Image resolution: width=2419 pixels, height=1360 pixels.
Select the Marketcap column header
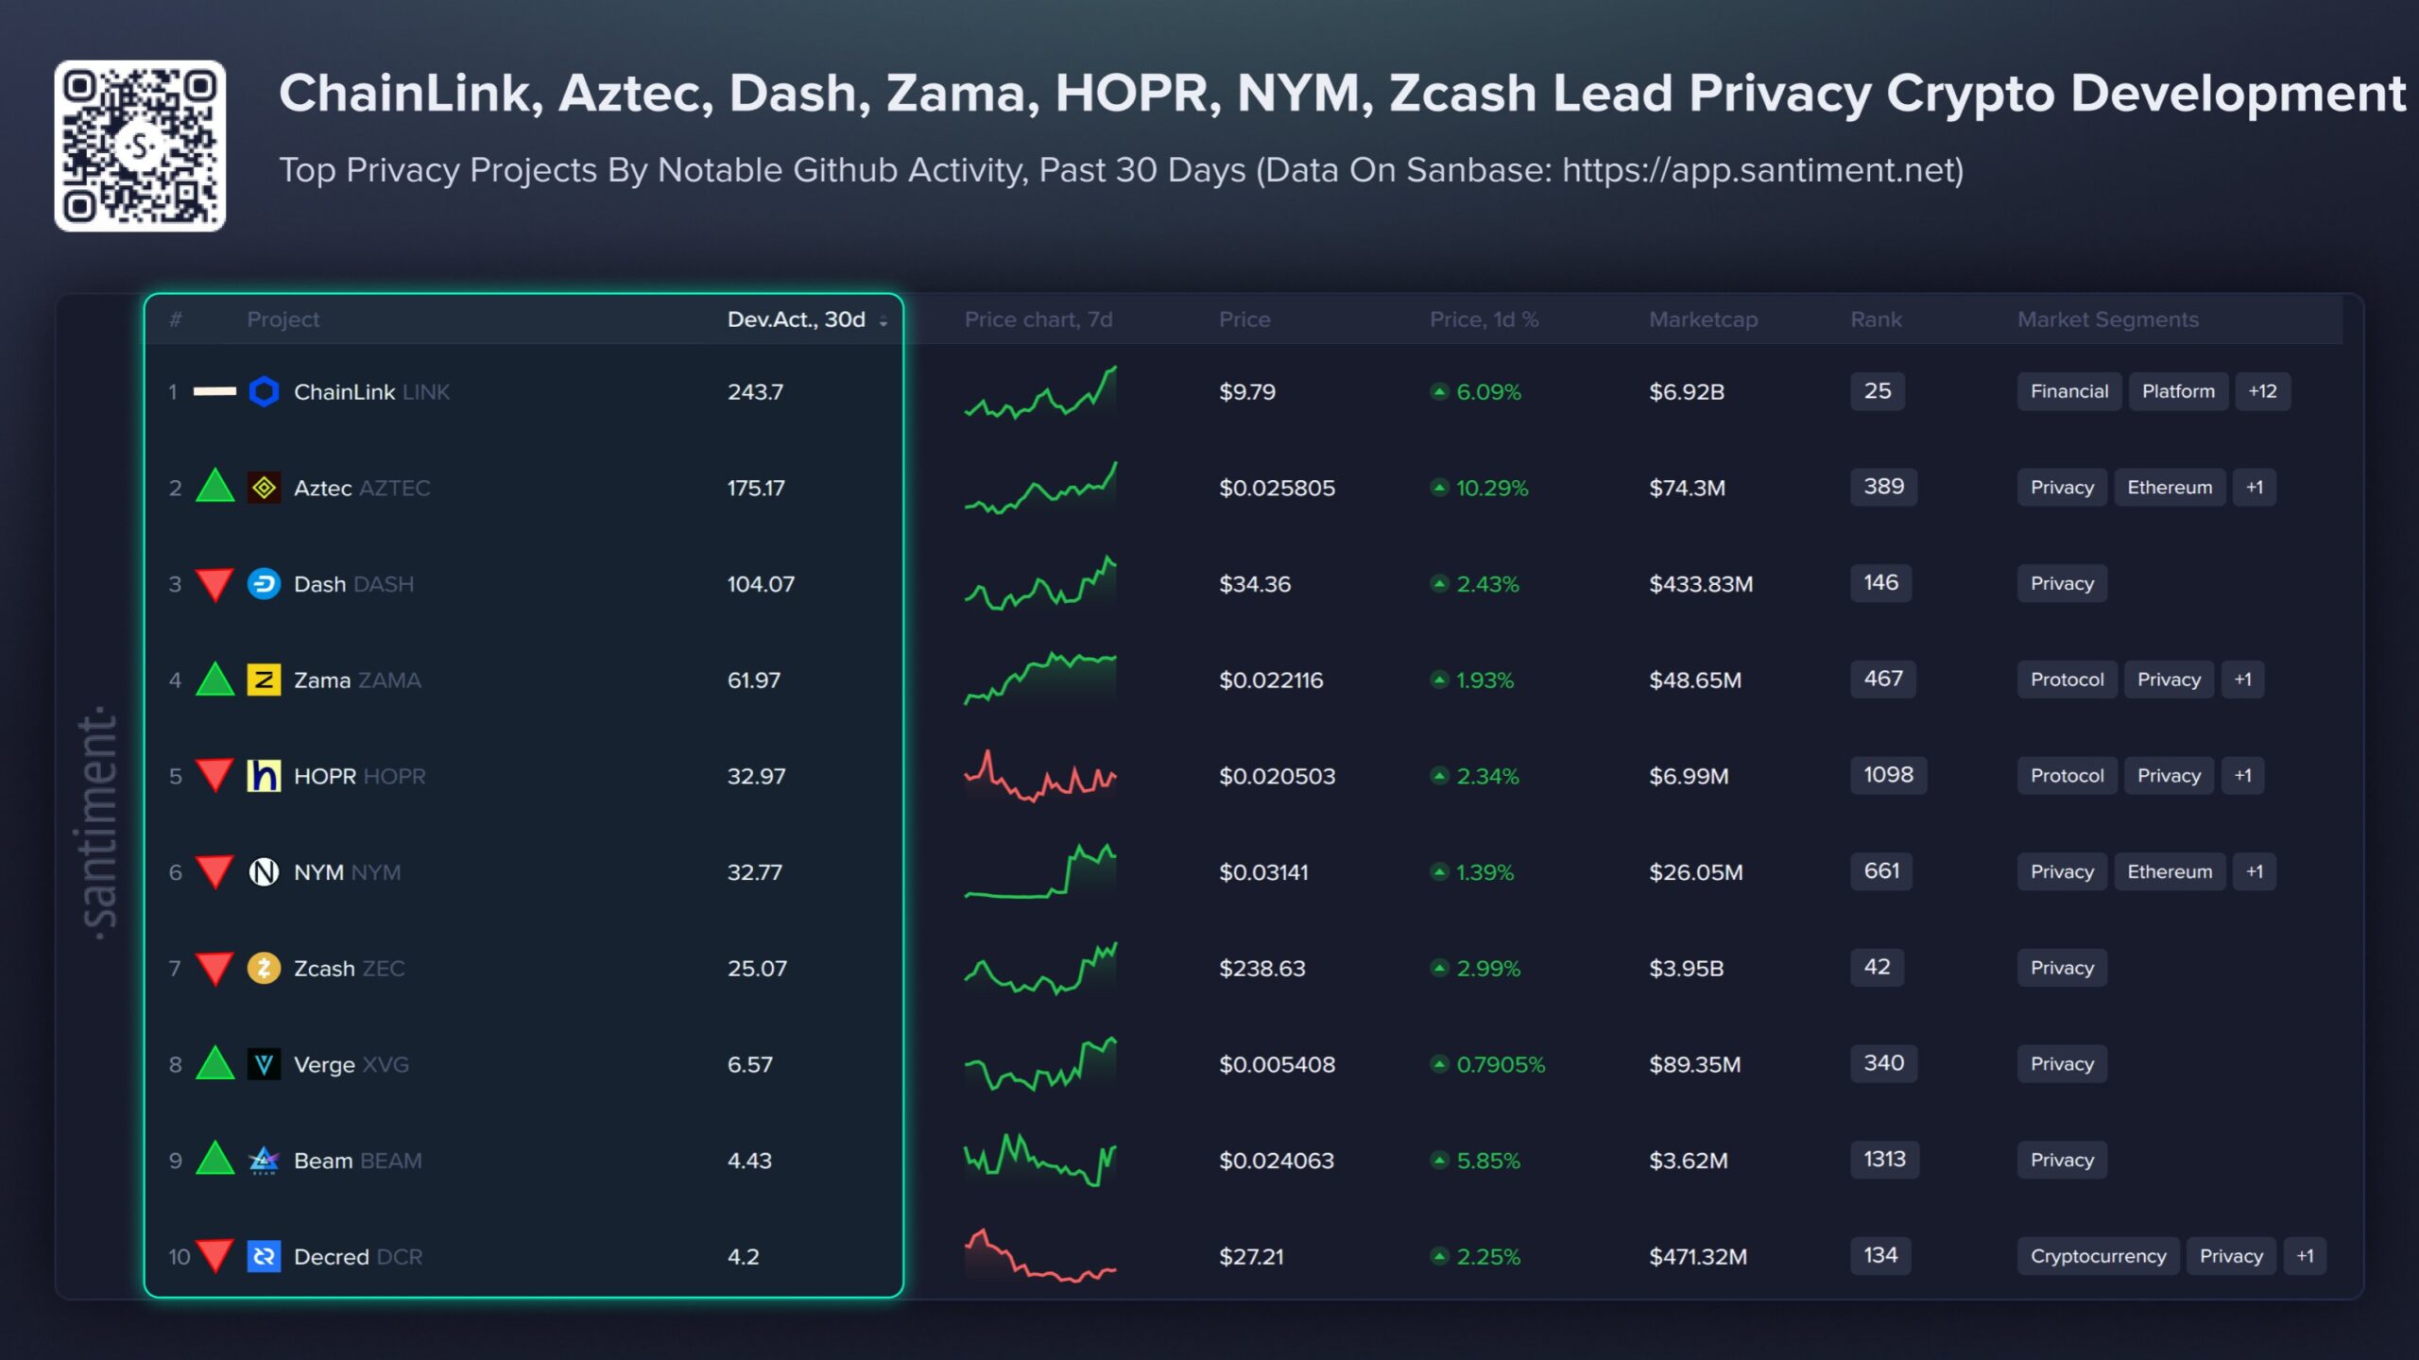click(1704, 319)
